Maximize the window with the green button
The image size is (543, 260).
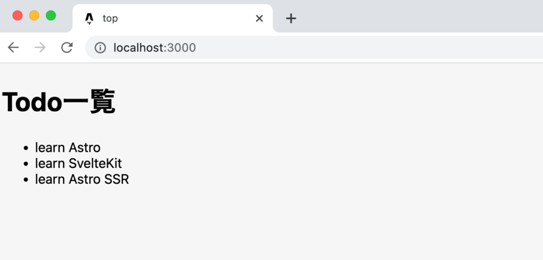coord(51,15)
